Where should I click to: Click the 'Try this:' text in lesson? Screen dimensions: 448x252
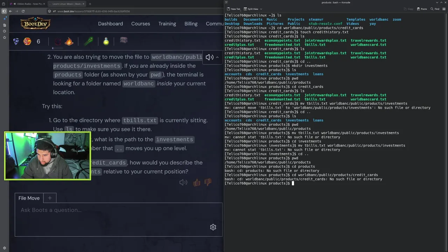(52, 106)
